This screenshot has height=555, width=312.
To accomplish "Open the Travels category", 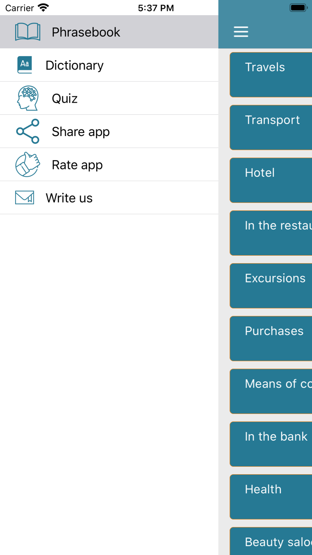I will pyautogui.click(x=271, y=75).
